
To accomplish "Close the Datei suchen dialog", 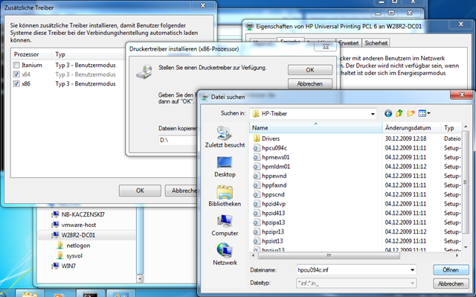I will pos(461,95).
